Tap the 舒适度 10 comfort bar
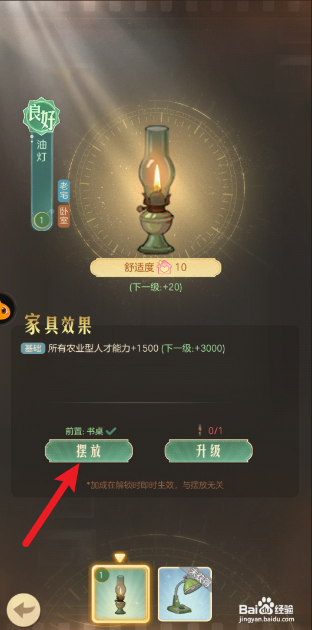 coord(155,268)
